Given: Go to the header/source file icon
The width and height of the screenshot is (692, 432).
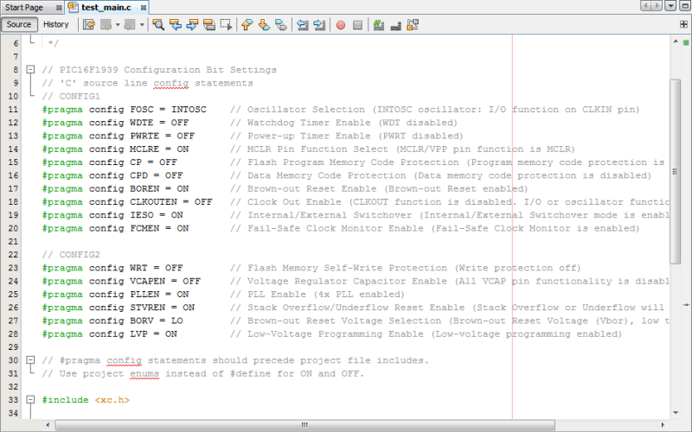Looking at the screenshot, I should [x=413, y=25].
